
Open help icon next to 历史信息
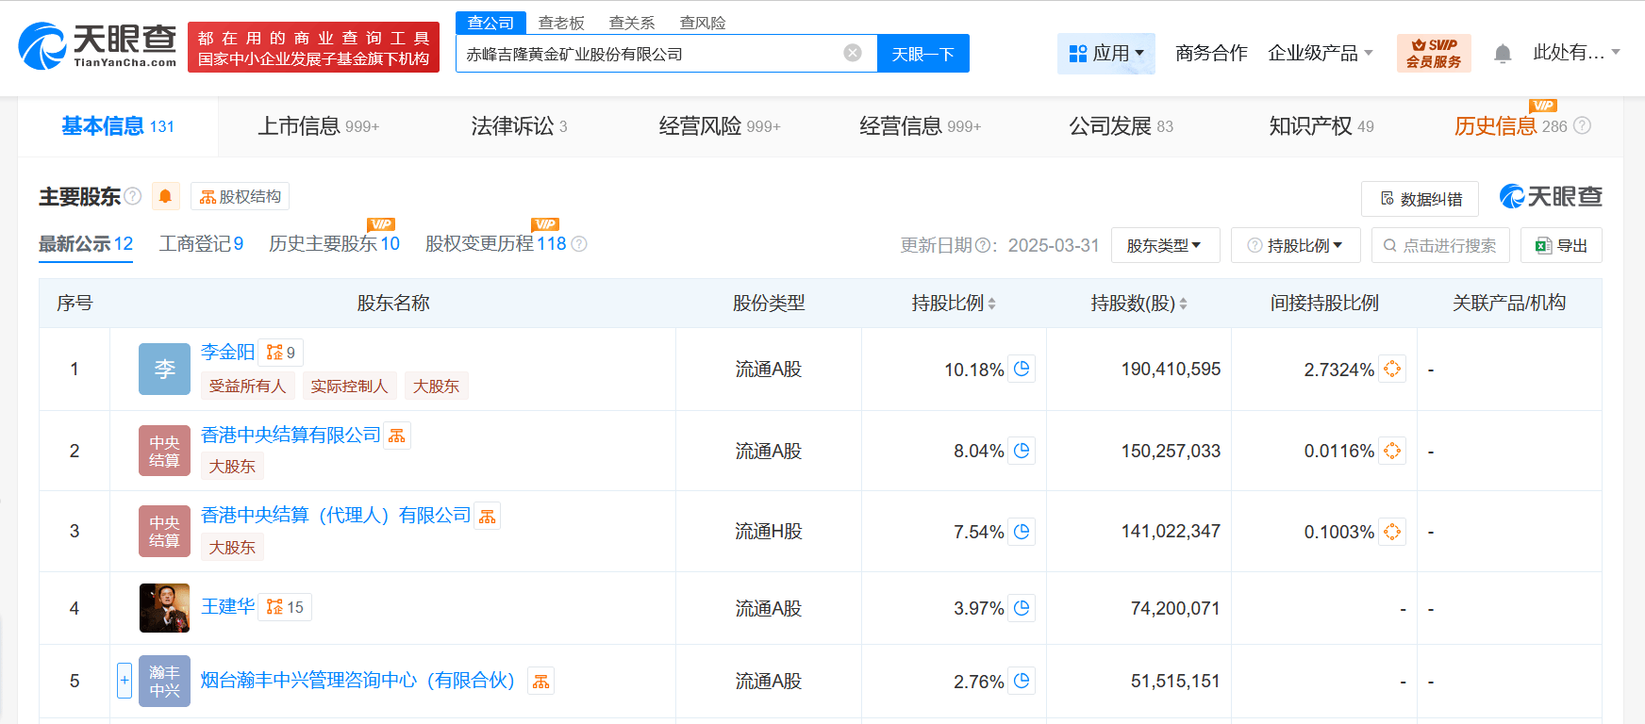pos(1583,125)
